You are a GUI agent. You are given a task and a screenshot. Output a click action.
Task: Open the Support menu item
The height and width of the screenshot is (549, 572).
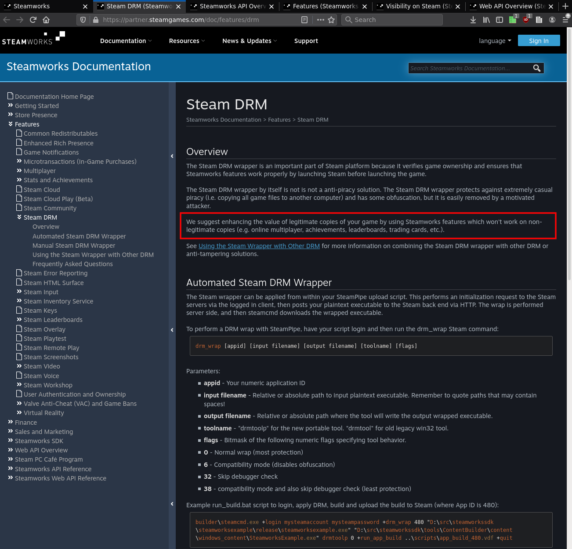click(306, 41)
